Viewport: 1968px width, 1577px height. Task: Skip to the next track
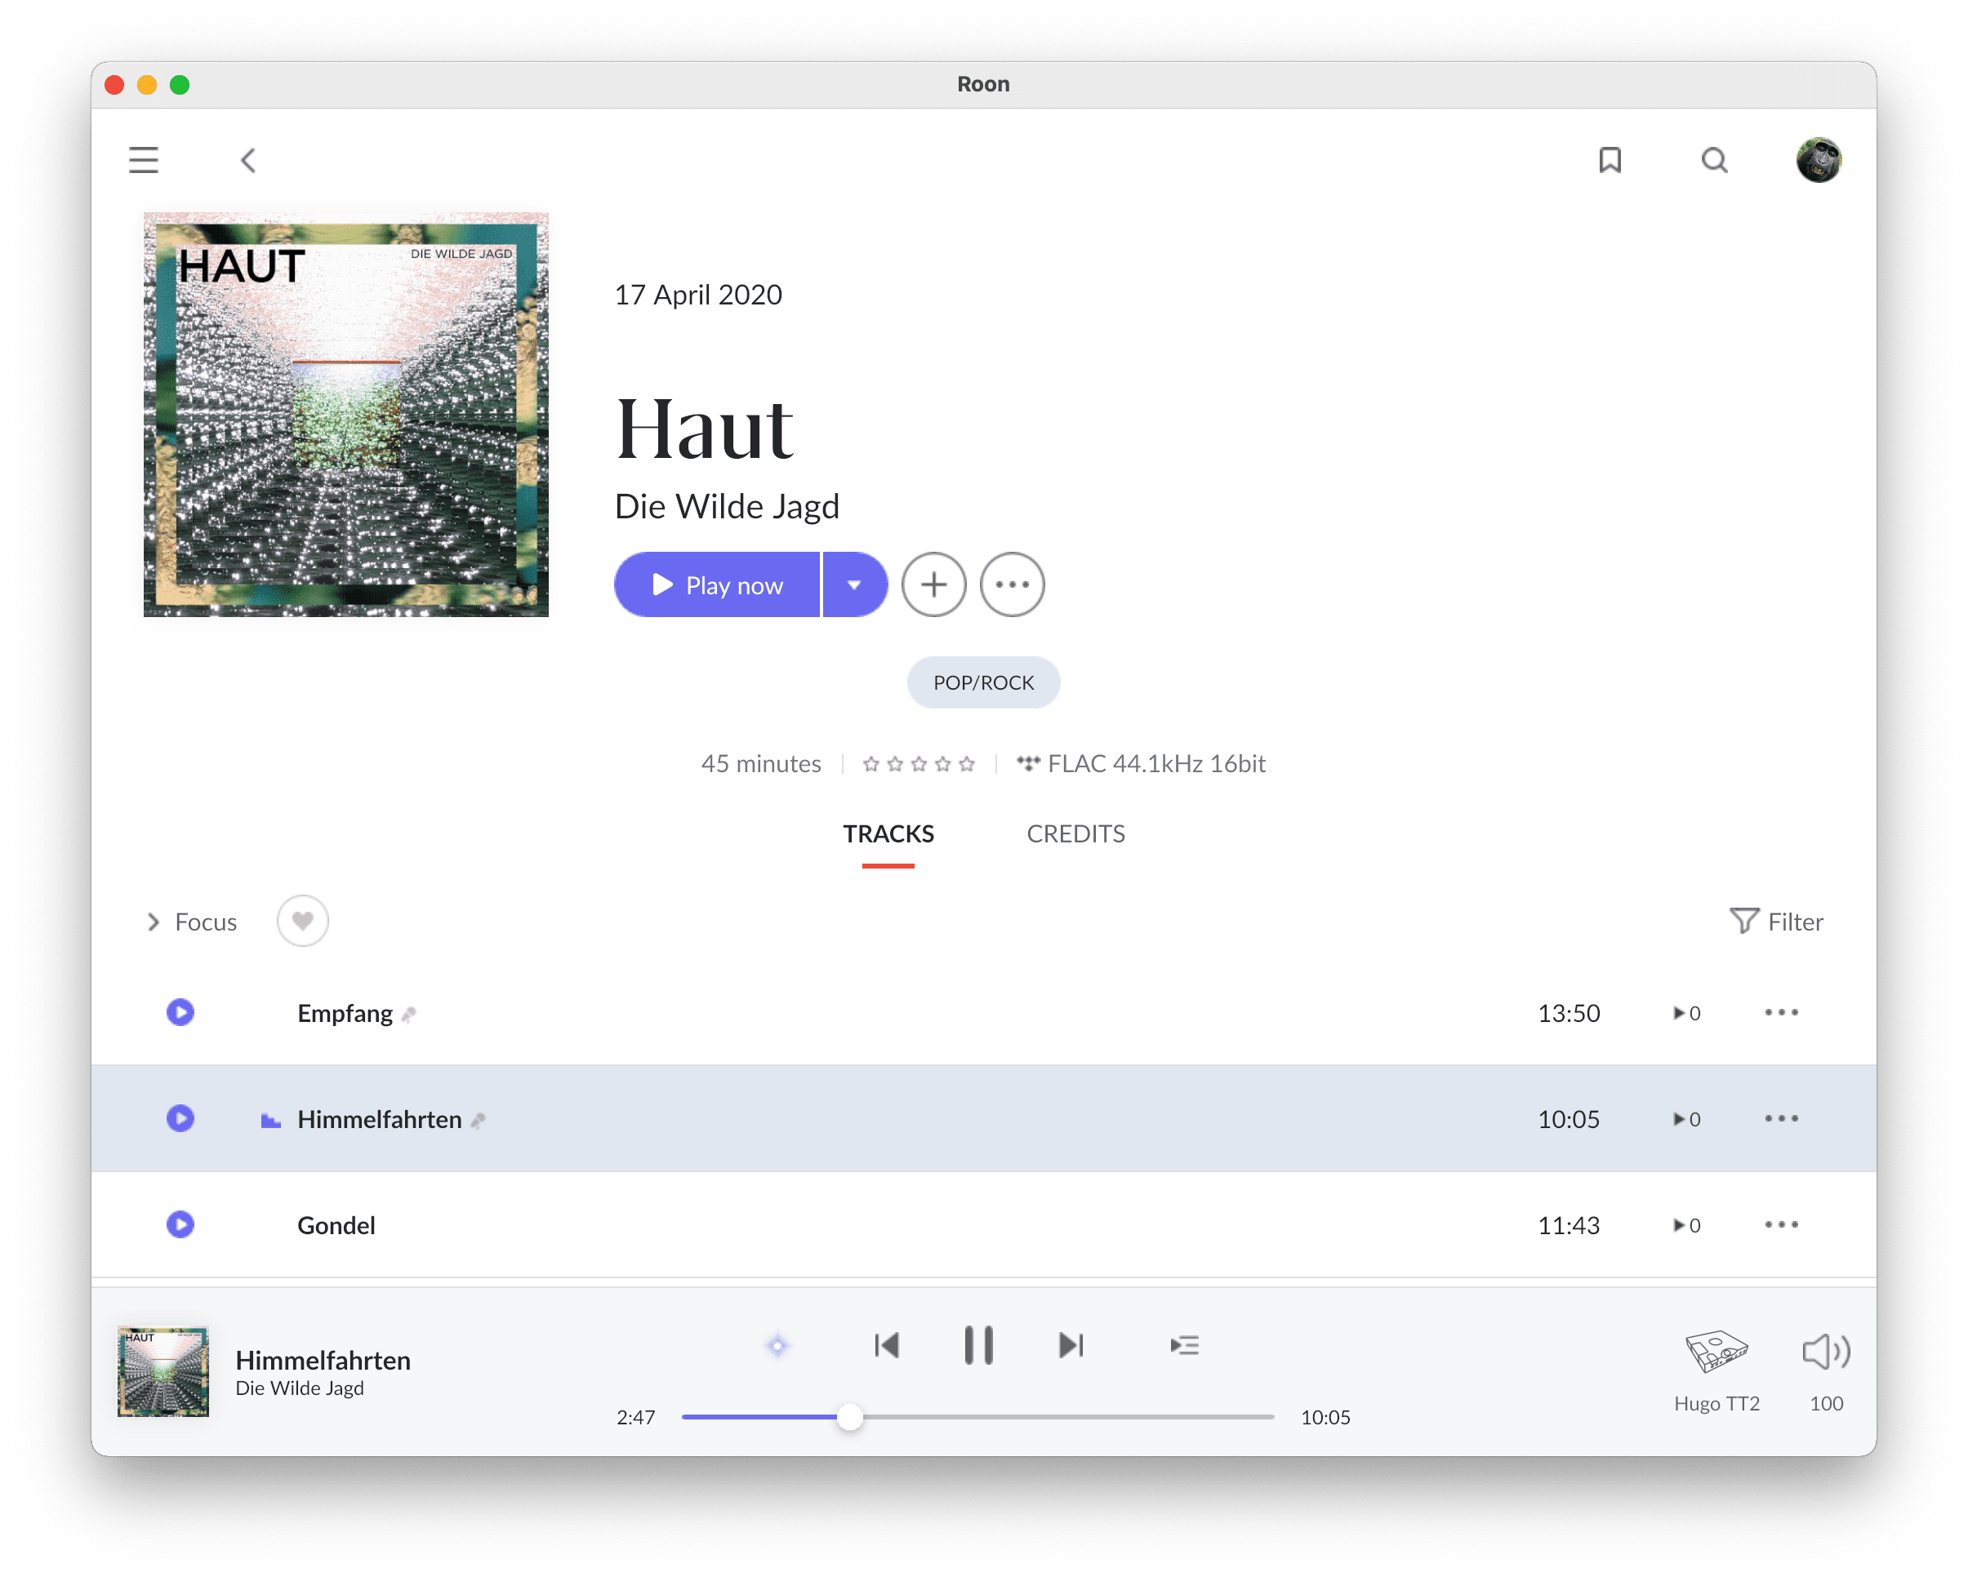point(1071,1345)
